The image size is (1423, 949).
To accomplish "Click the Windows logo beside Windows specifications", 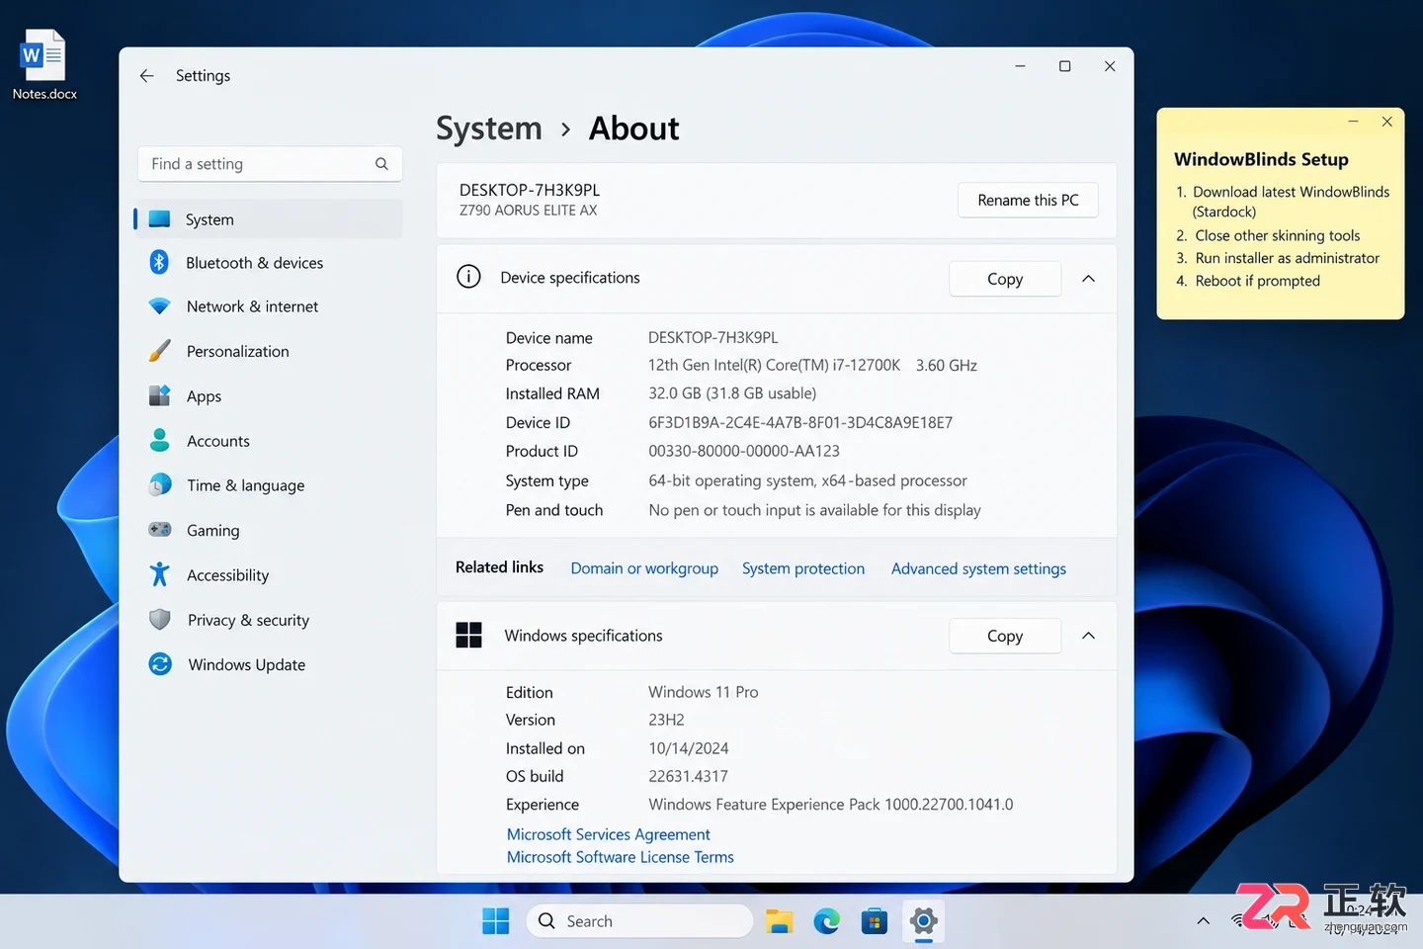I will click(468, 635).
